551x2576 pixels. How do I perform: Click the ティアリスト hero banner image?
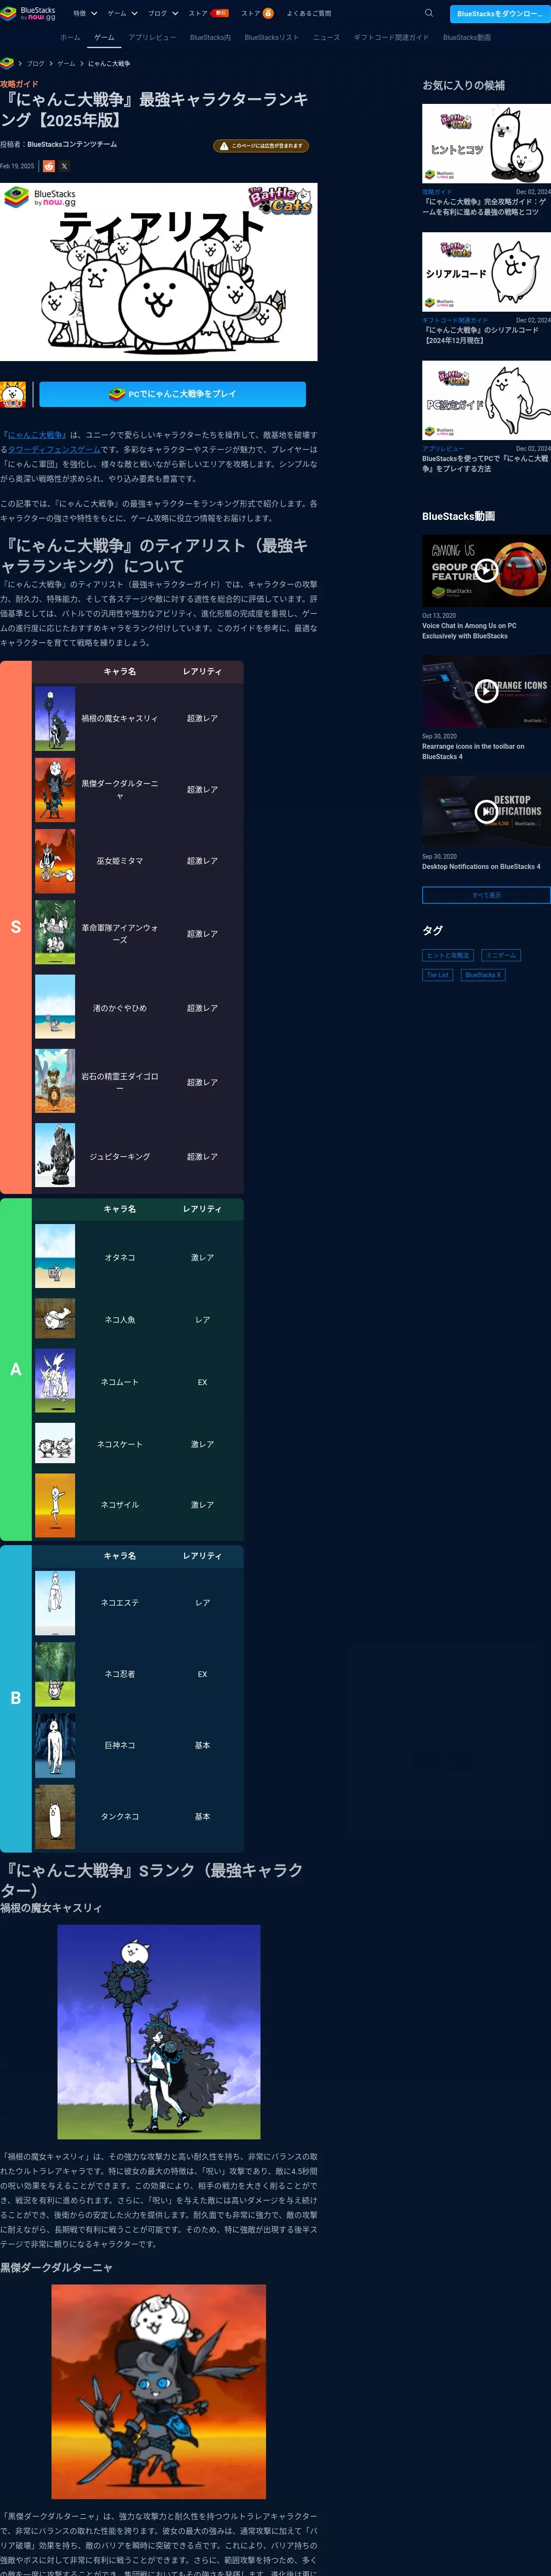159,272
